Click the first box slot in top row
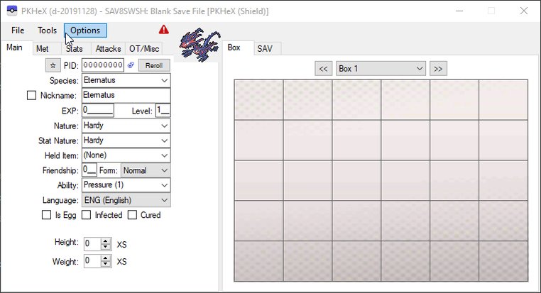The image size is (541, 293). pos(258,99)
